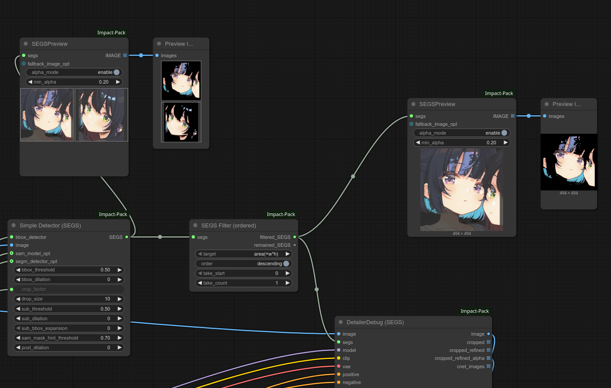The image size is (611, 388).
Task: Click the cropped_refined_alpha output grid port
Action: tap(489, 358)
